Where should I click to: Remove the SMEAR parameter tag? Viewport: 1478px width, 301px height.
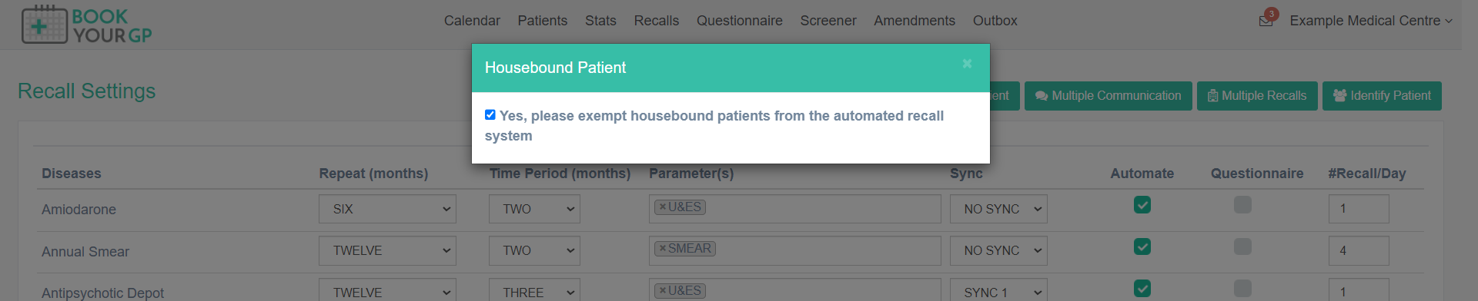coord(662,249)
